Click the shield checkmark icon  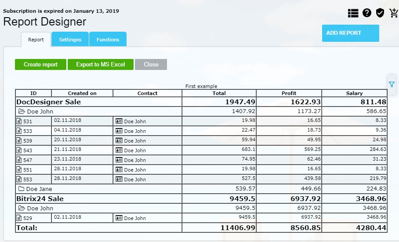pyautogui.click(x=380, y=13)
